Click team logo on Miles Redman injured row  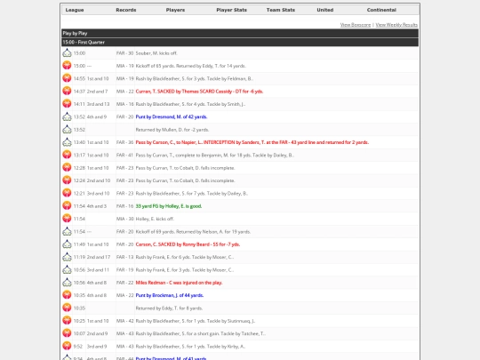coord(67,283)
